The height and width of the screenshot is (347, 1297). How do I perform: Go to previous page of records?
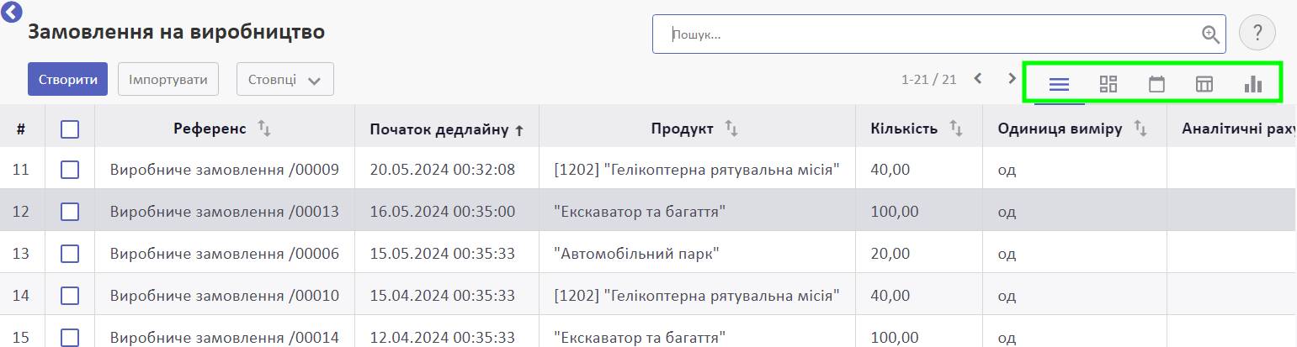click(x=978, y=79)
